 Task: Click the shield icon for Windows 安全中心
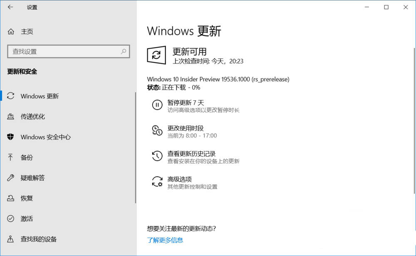10,137
